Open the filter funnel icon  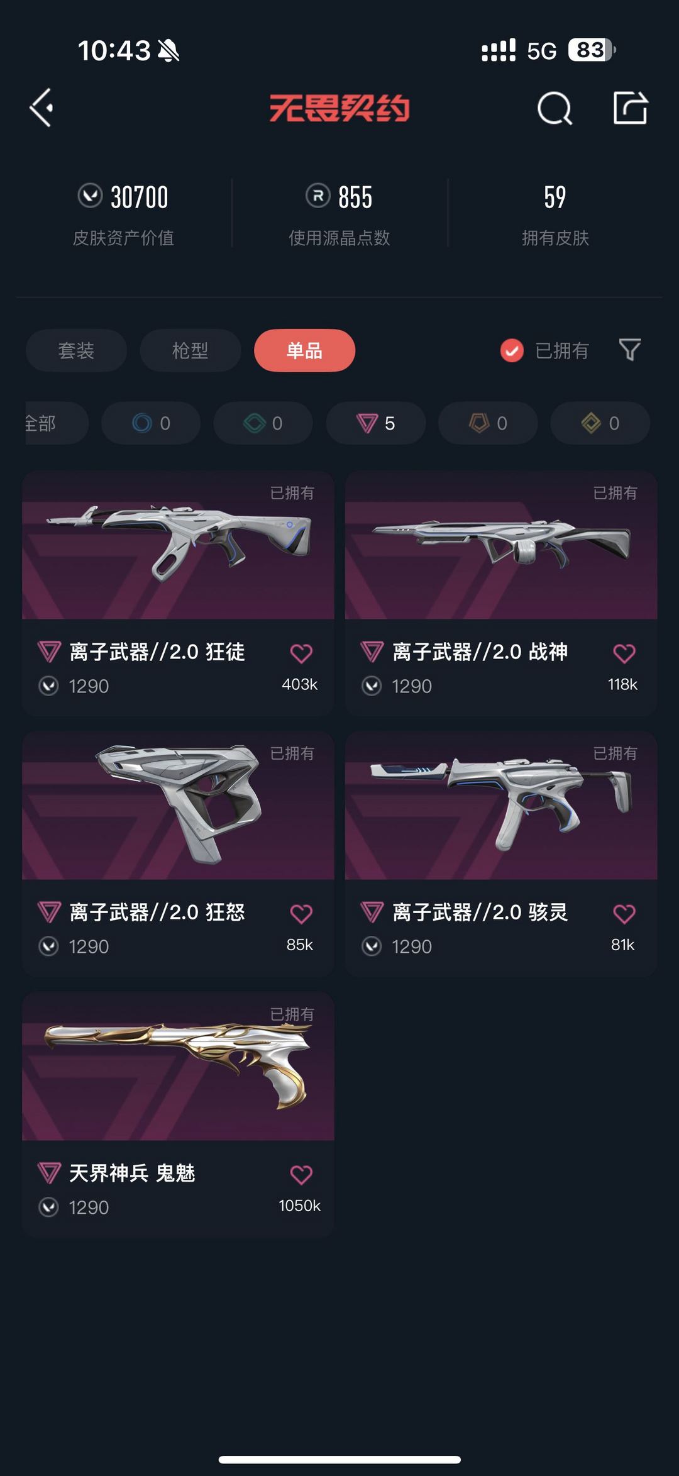(630, 350)
